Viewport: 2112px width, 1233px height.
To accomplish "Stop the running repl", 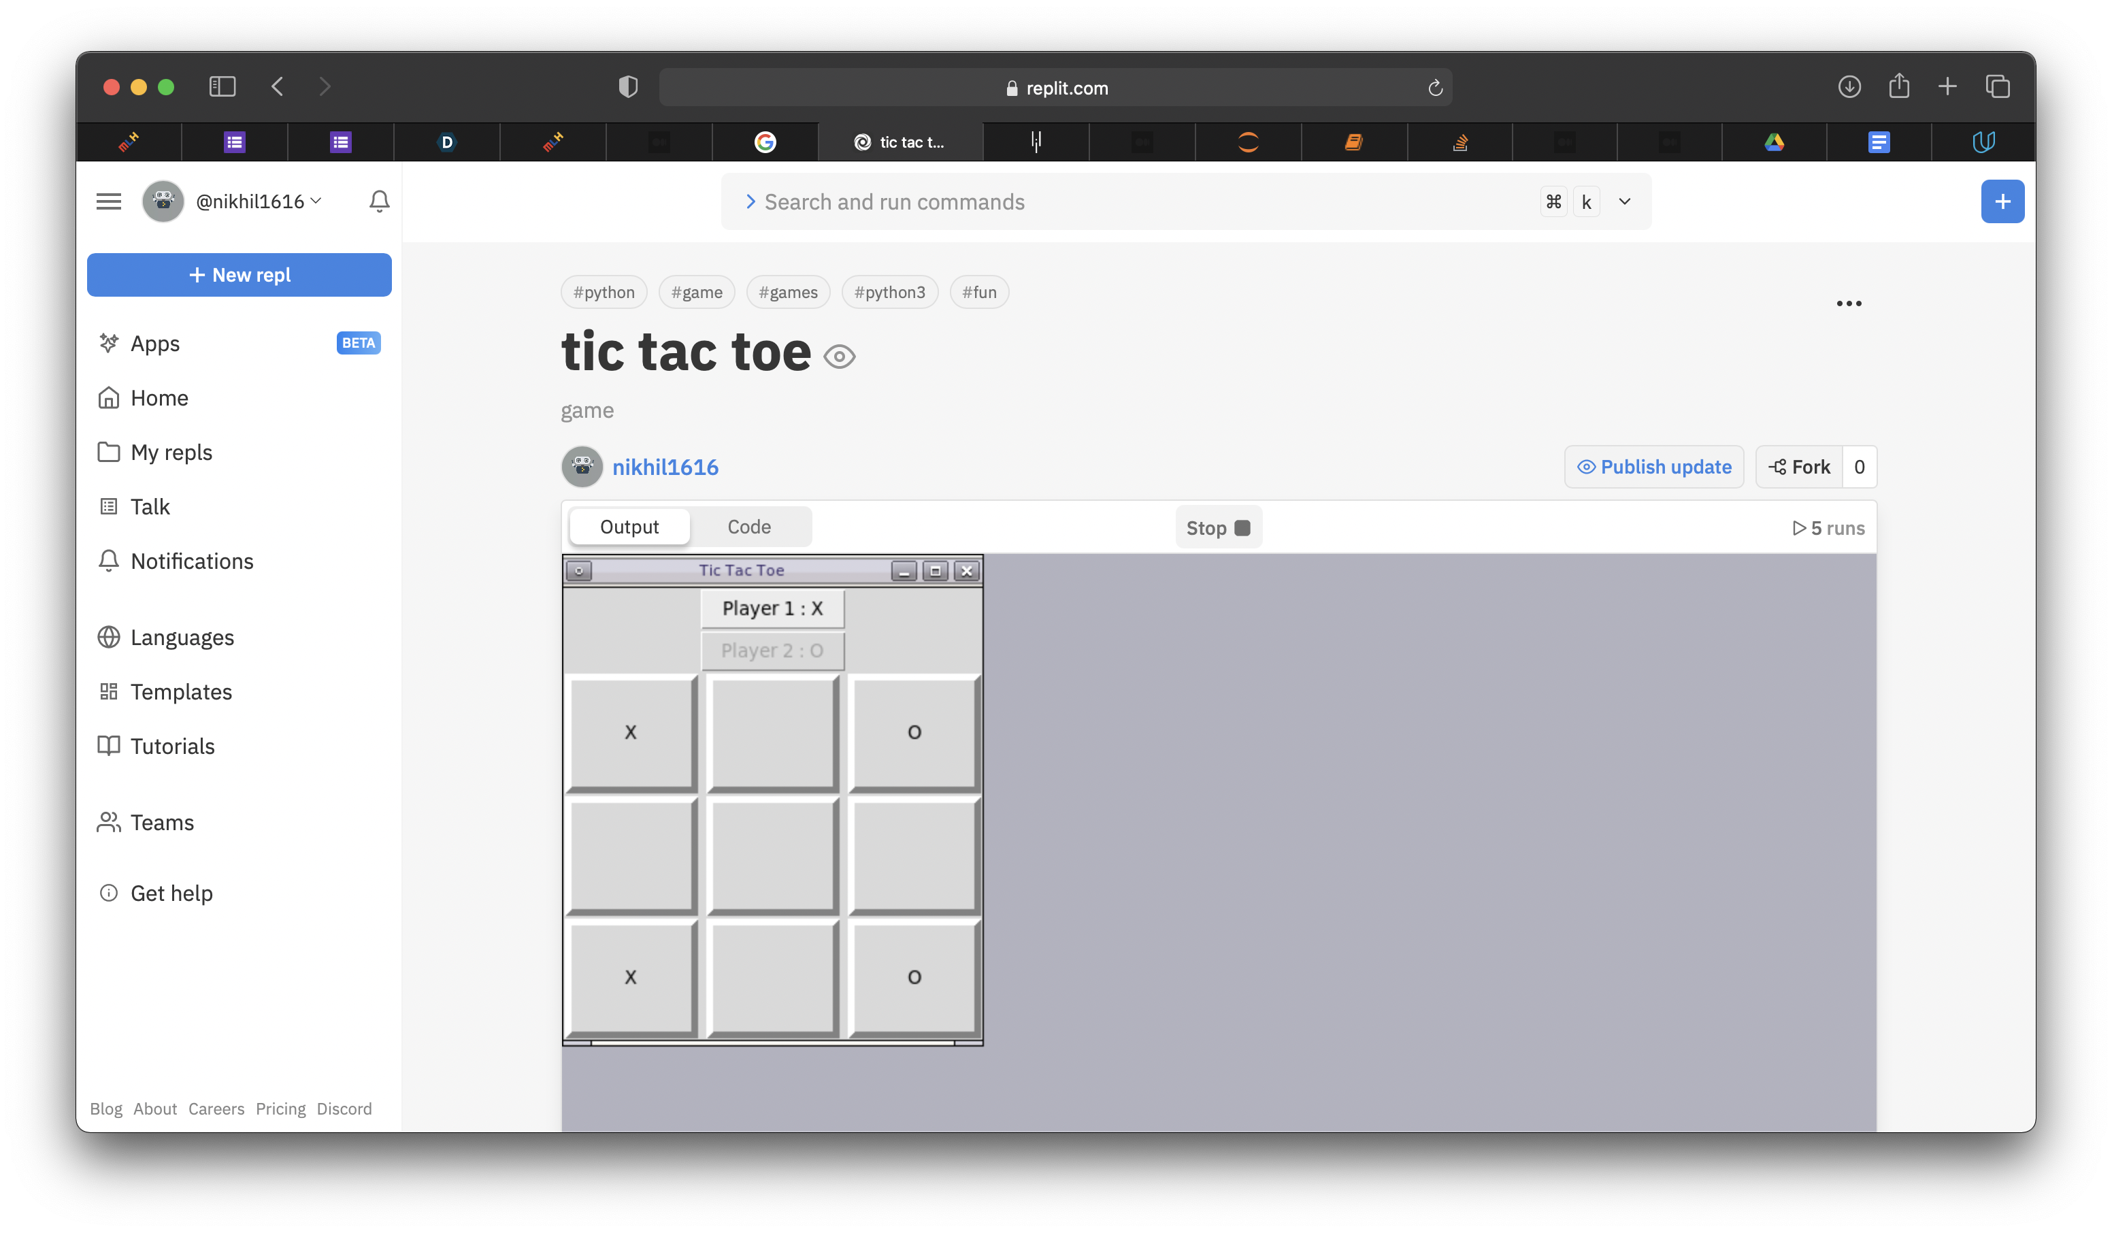I will [x=1218, y=528].
